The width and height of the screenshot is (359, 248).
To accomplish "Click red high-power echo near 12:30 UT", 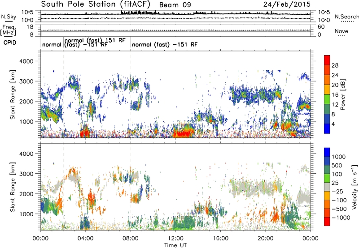I will (182, 133).
